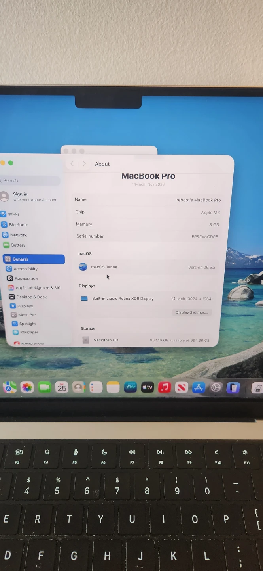Launch Freeform from the Dock
Viewport: 263px width, 571px height.
130,387
